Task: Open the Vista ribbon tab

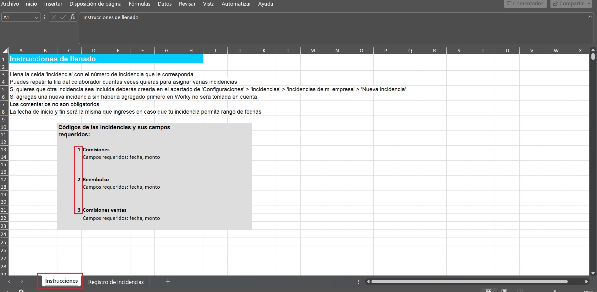Action: (209, 4)
